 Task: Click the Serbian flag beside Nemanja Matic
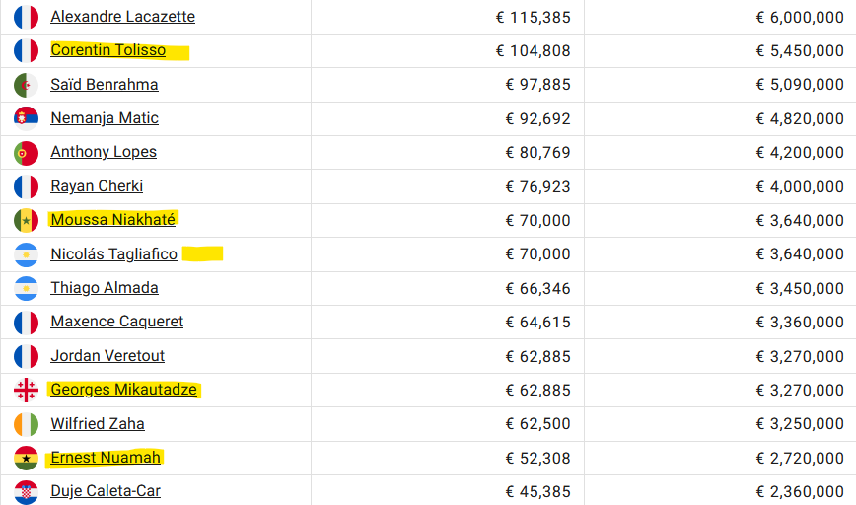coord(26,118)
